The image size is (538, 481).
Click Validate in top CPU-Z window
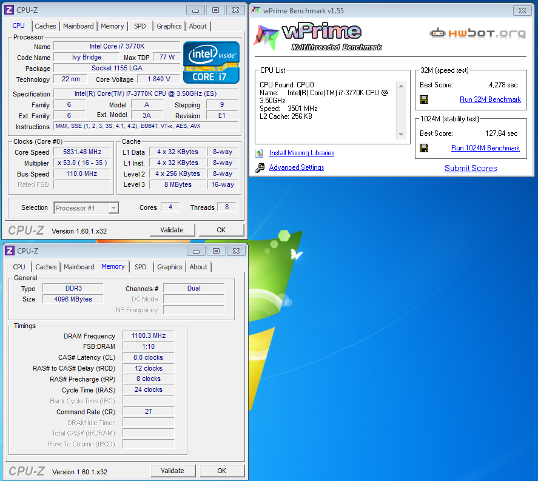pos(172,230)
